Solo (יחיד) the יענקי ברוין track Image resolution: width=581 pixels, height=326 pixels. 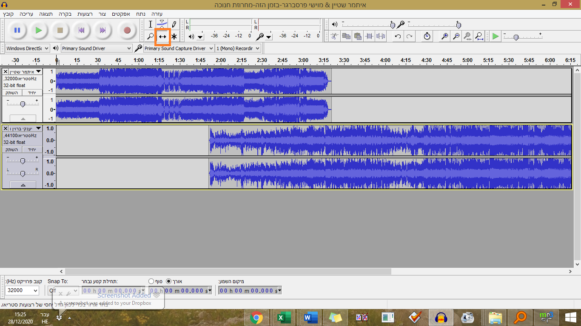coord(32,149)
